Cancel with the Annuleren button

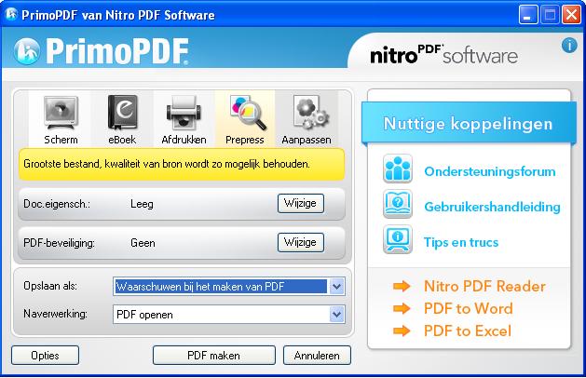point(317,356)
